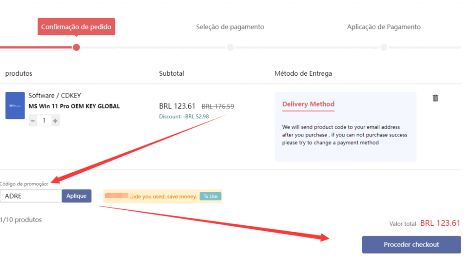The height and width of the screenshot is (267, 475).
Task: Go to the Aplicação de Pagamento step
Action: coord(384,27)
